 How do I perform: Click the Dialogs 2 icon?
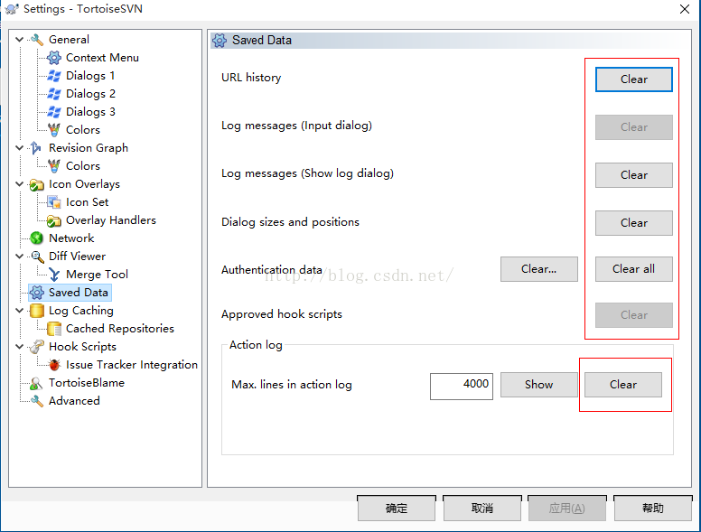[54, 94]
